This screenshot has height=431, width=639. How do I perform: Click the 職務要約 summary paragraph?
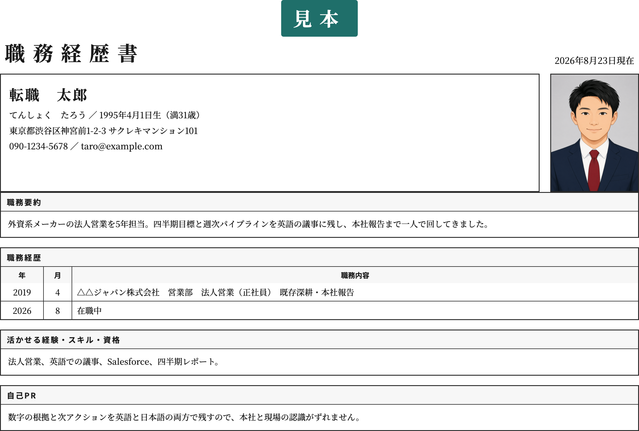click(248, 224)
